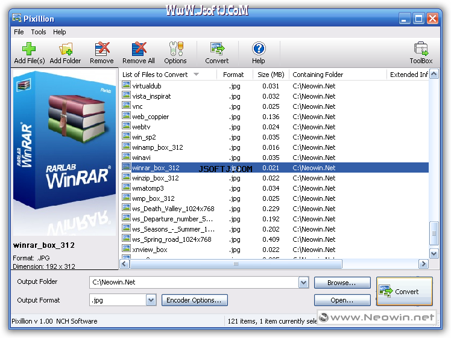The image size is (451, 338).
Task: Click the image icon beside vnc
Action: pyautogui.click(x=126, y=105)
